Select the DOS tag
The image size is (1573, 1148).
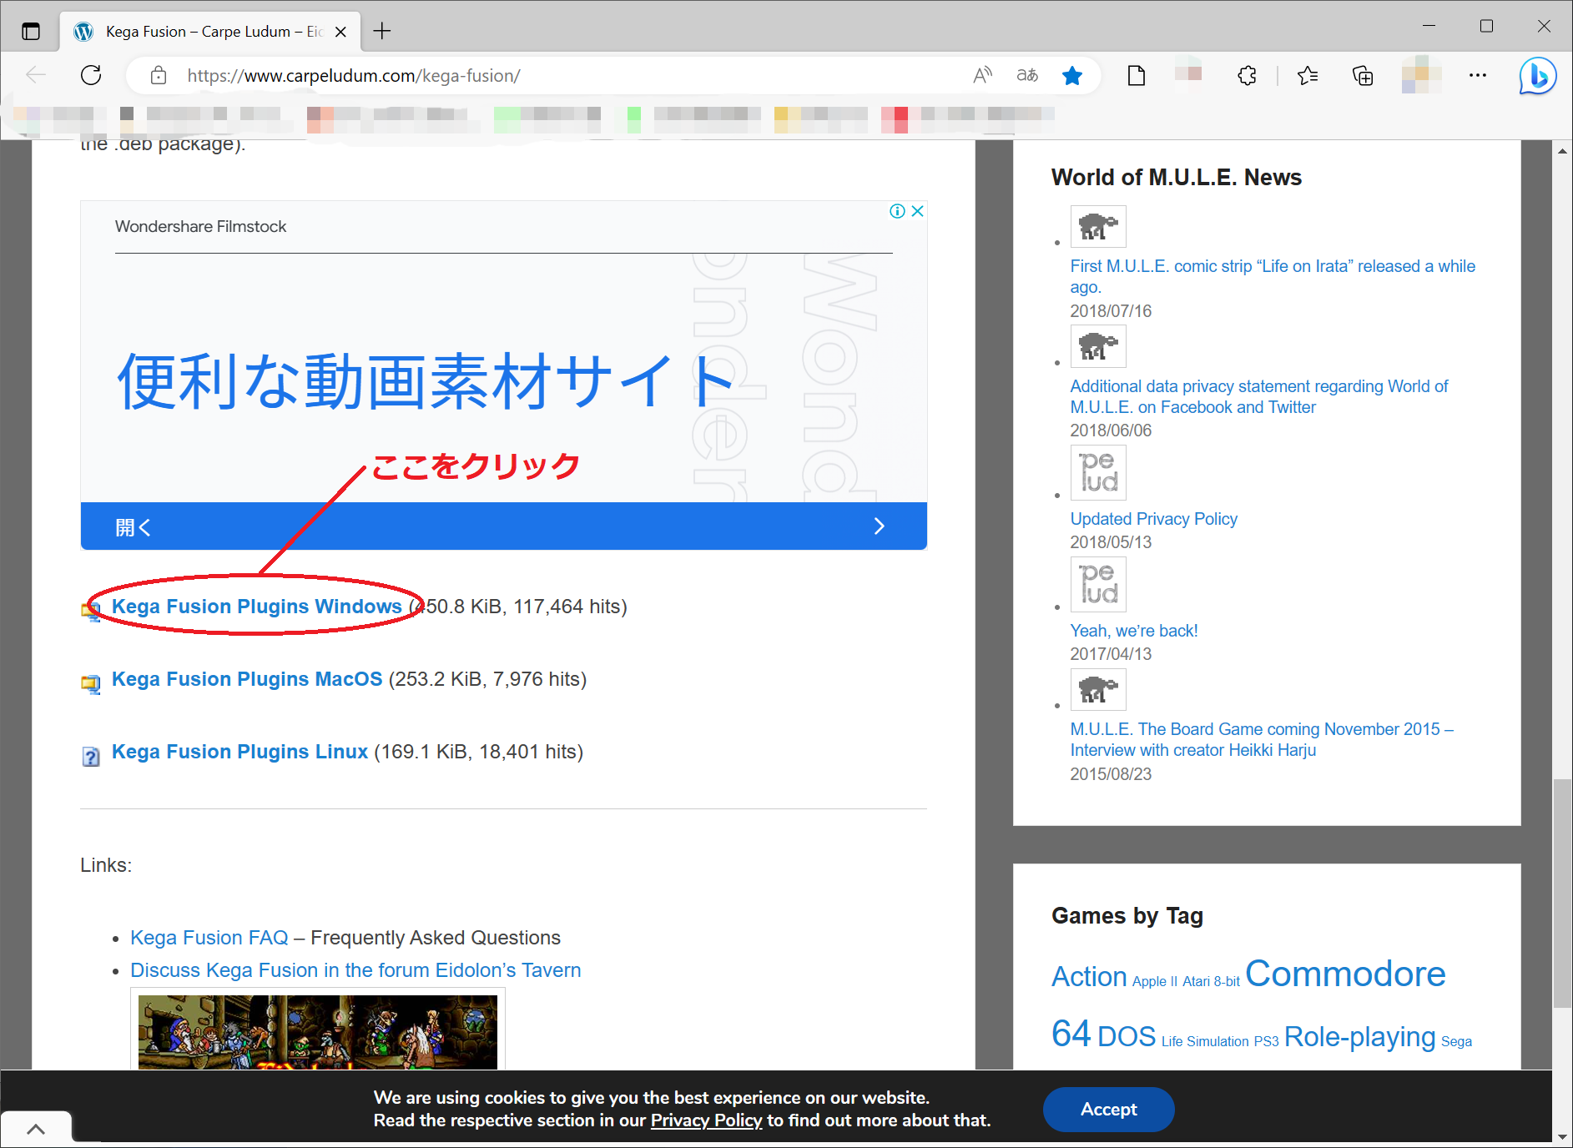(x=1126, y=1036)
